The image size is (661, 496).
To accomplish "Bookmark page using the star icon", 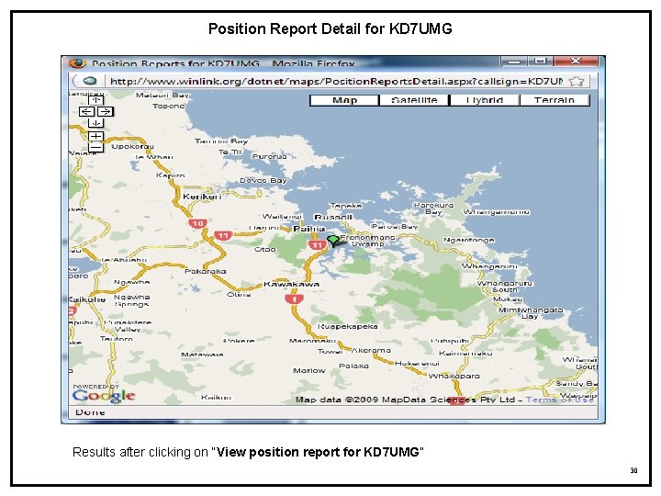I will [577, 81].
